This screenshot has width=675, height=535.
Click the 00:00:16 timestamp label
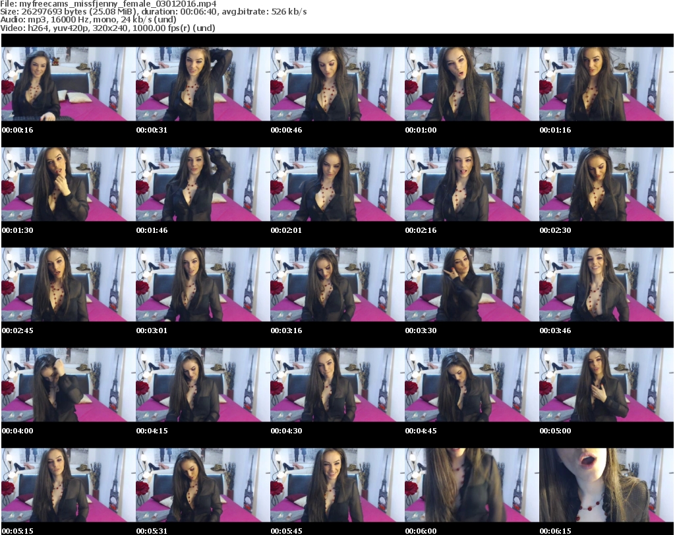(18, 130)
